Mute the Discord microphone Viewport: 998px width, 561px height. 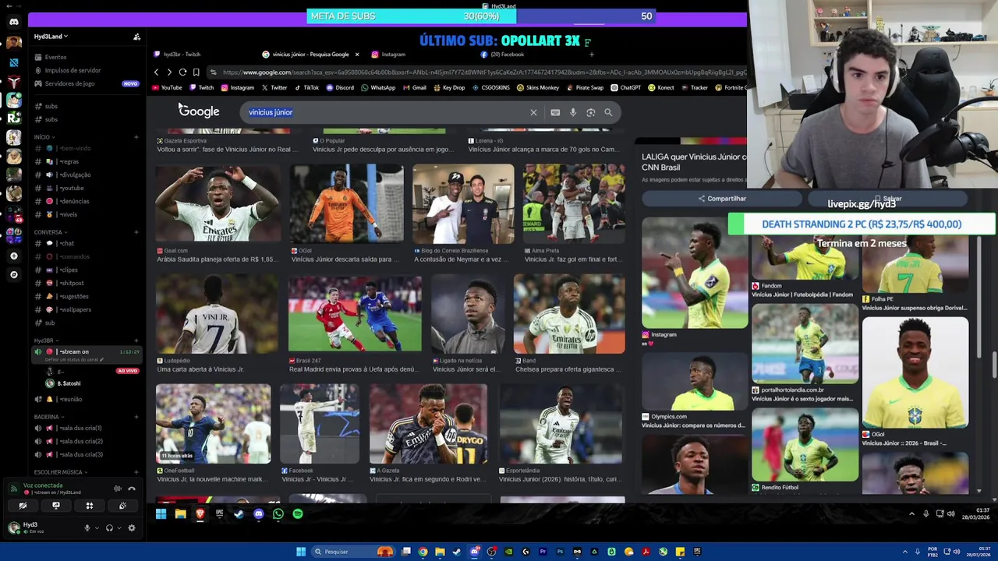point(87,527)
